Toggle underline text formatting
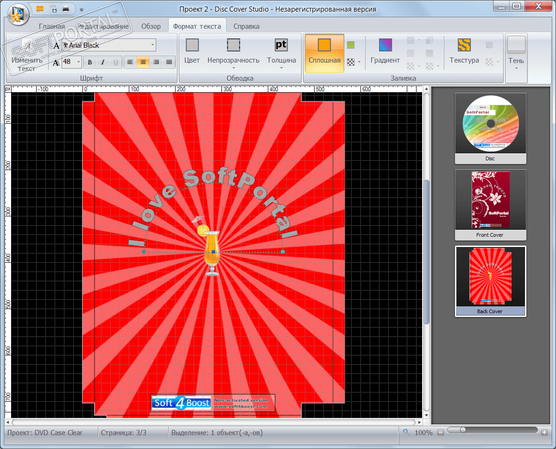The width and height of the screenshot is (556, 449). (x=116, y=62)
